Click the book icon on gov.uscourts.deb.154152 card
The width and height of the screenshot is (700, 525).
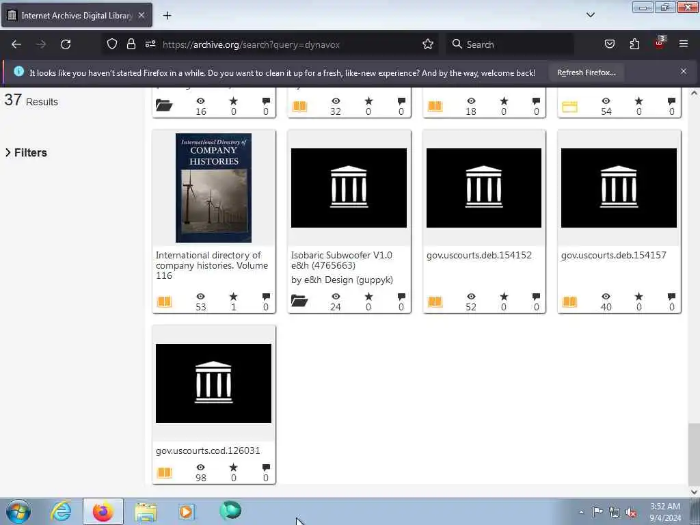pos(435,301)
